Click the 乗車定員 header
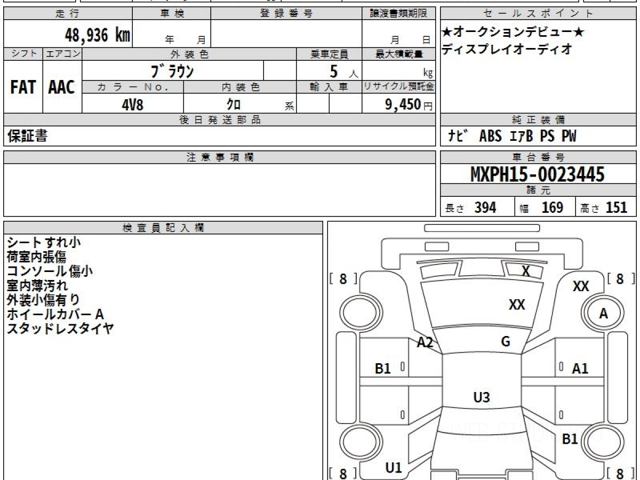 coord(329,54)
